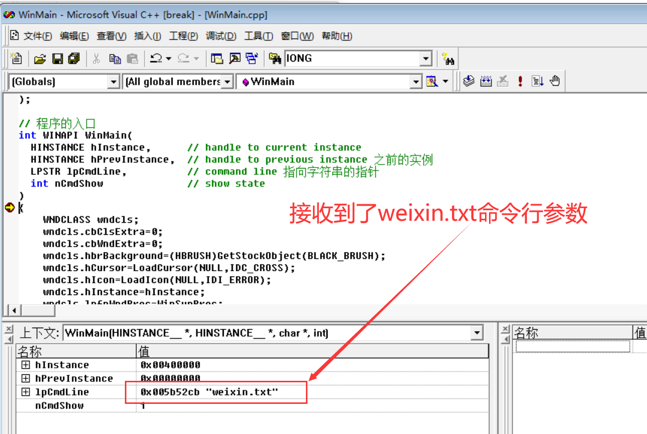Click the Copy icon in toolbar
Screen dimensions: 647x434
(115, 59)
